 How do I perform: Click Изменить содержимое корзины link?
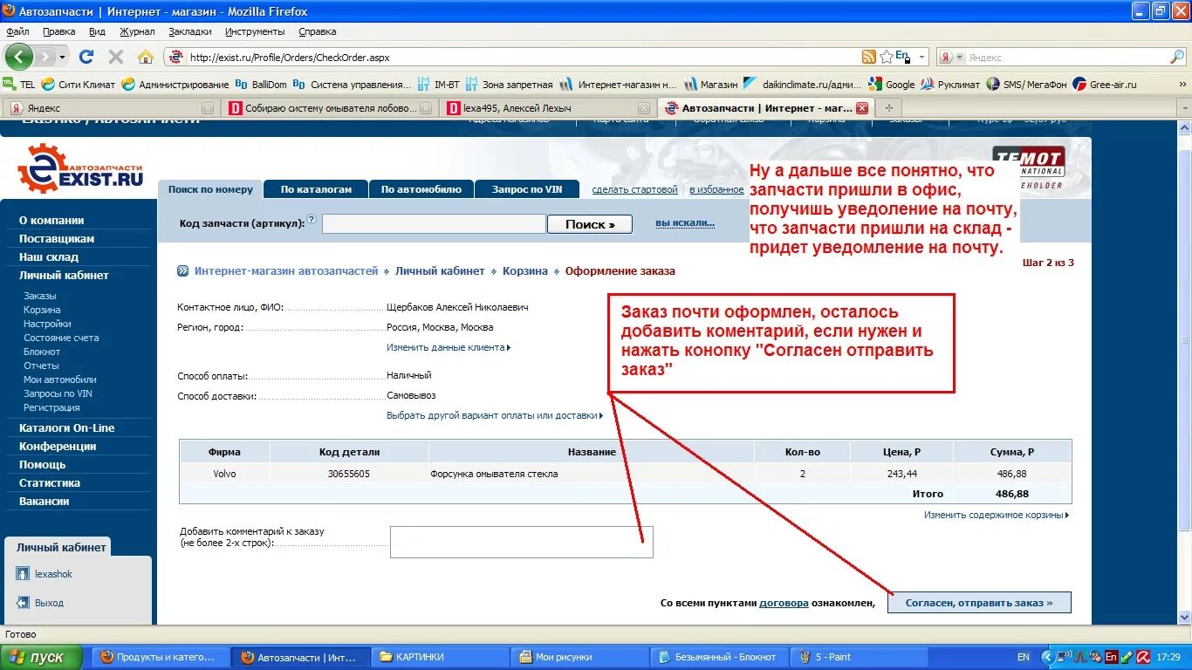pos(996,515)
